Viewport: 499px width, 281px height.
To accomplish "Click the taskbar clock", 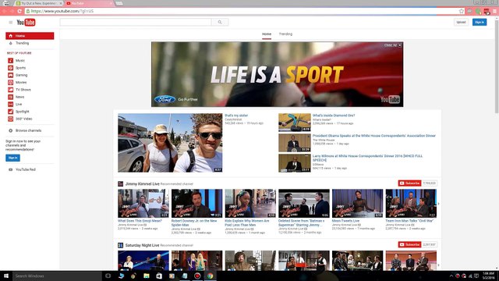I will (x=488, y=276).
